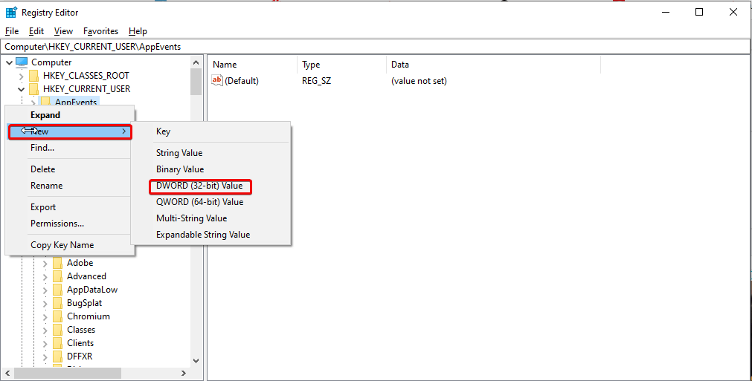This screenshot has width=752, height=381.
Task: Select Permissions... in the context menu
Action: click(x=57, y=224)
